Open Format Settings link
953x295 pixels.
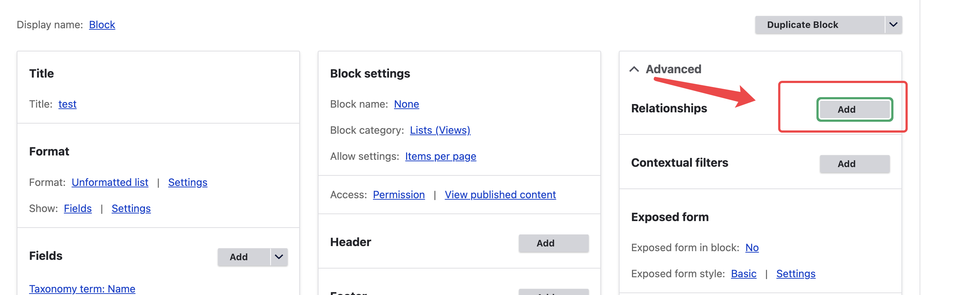click(x=187, y=182)
